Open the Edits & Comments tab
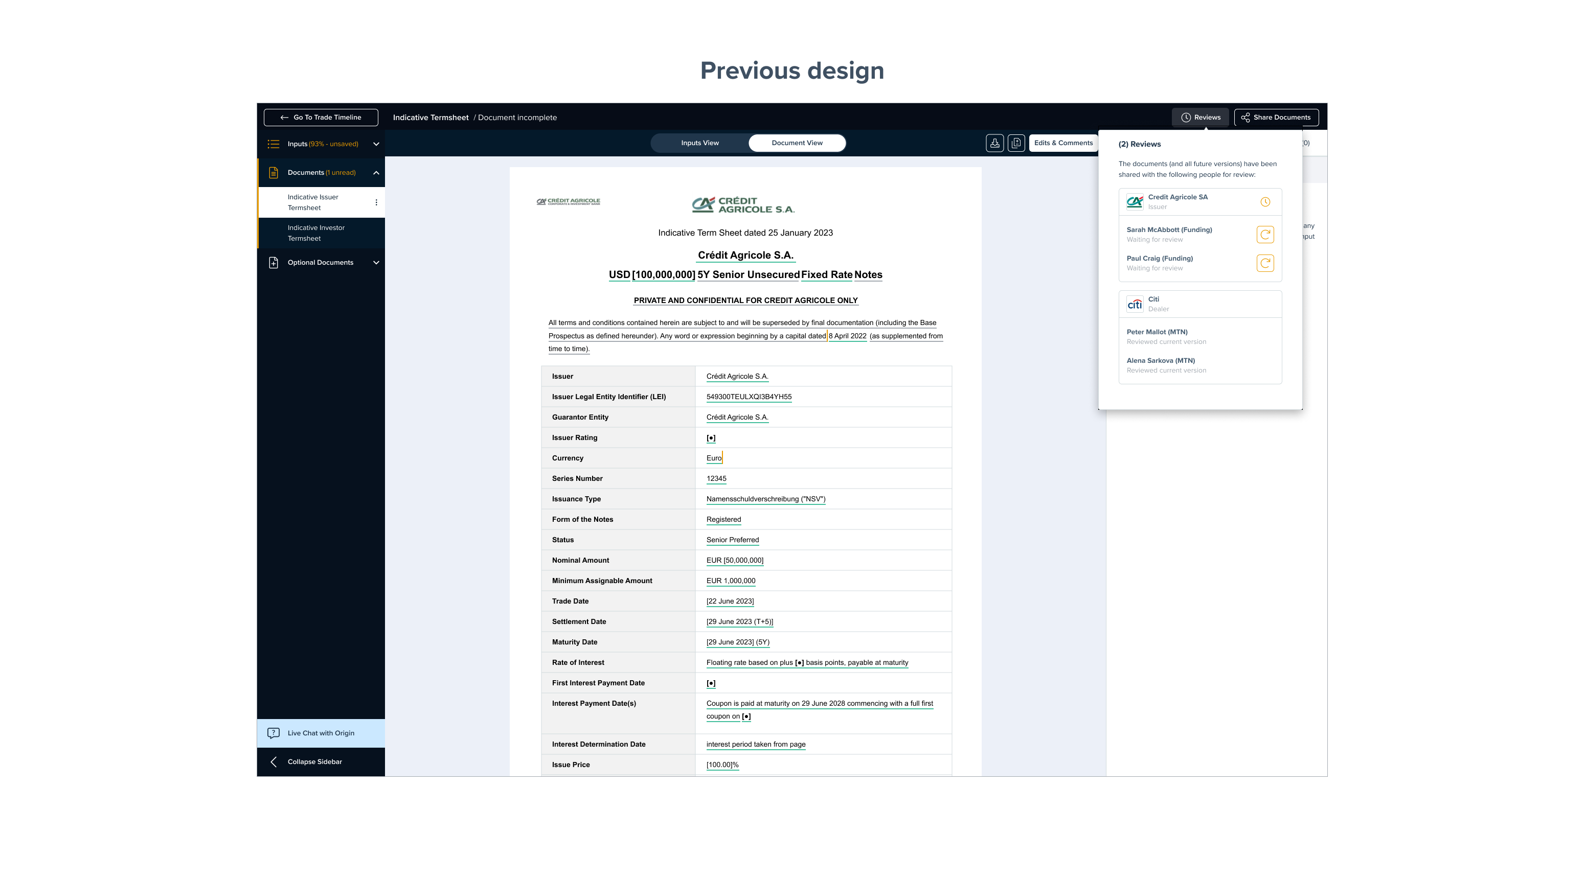Image resolution: width=1585 pixels, height=879 pixels. pyautogui.click(x=1063, y=143)
